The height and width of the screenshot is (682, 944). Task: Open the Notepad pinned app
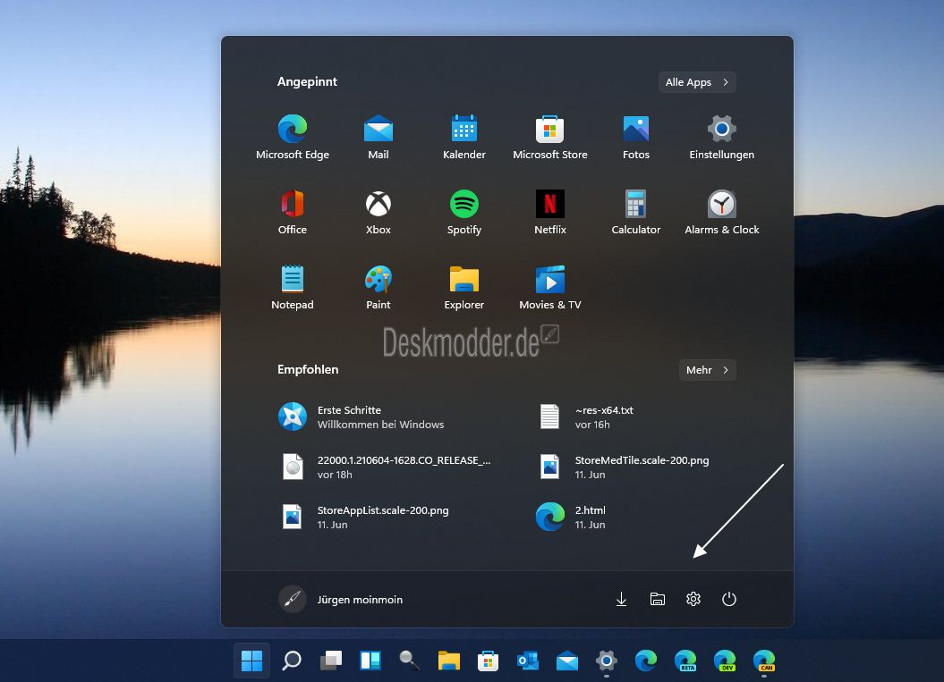pos(293,288)
